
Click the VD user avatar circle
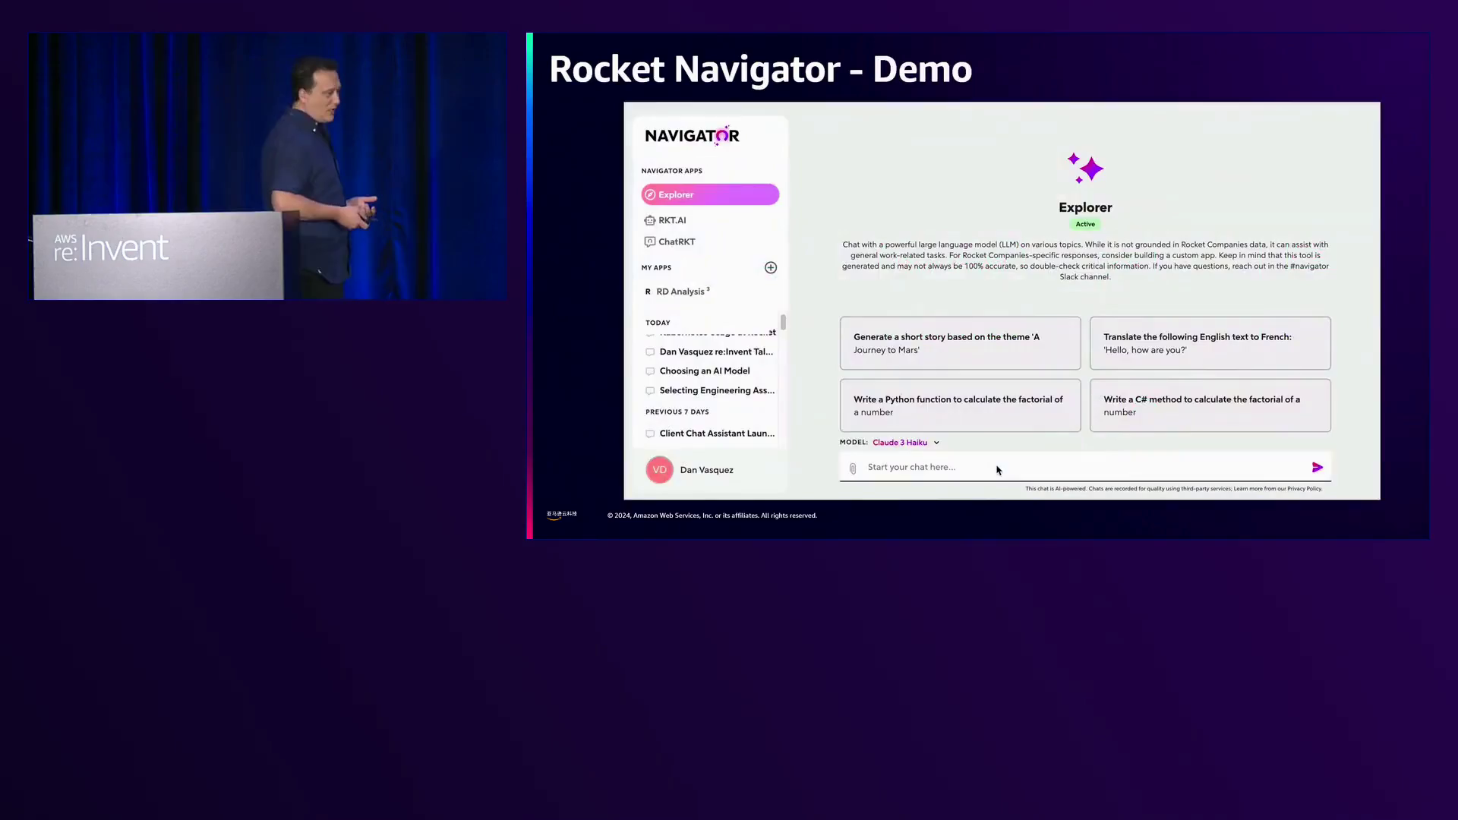click(x=659, y=470)
